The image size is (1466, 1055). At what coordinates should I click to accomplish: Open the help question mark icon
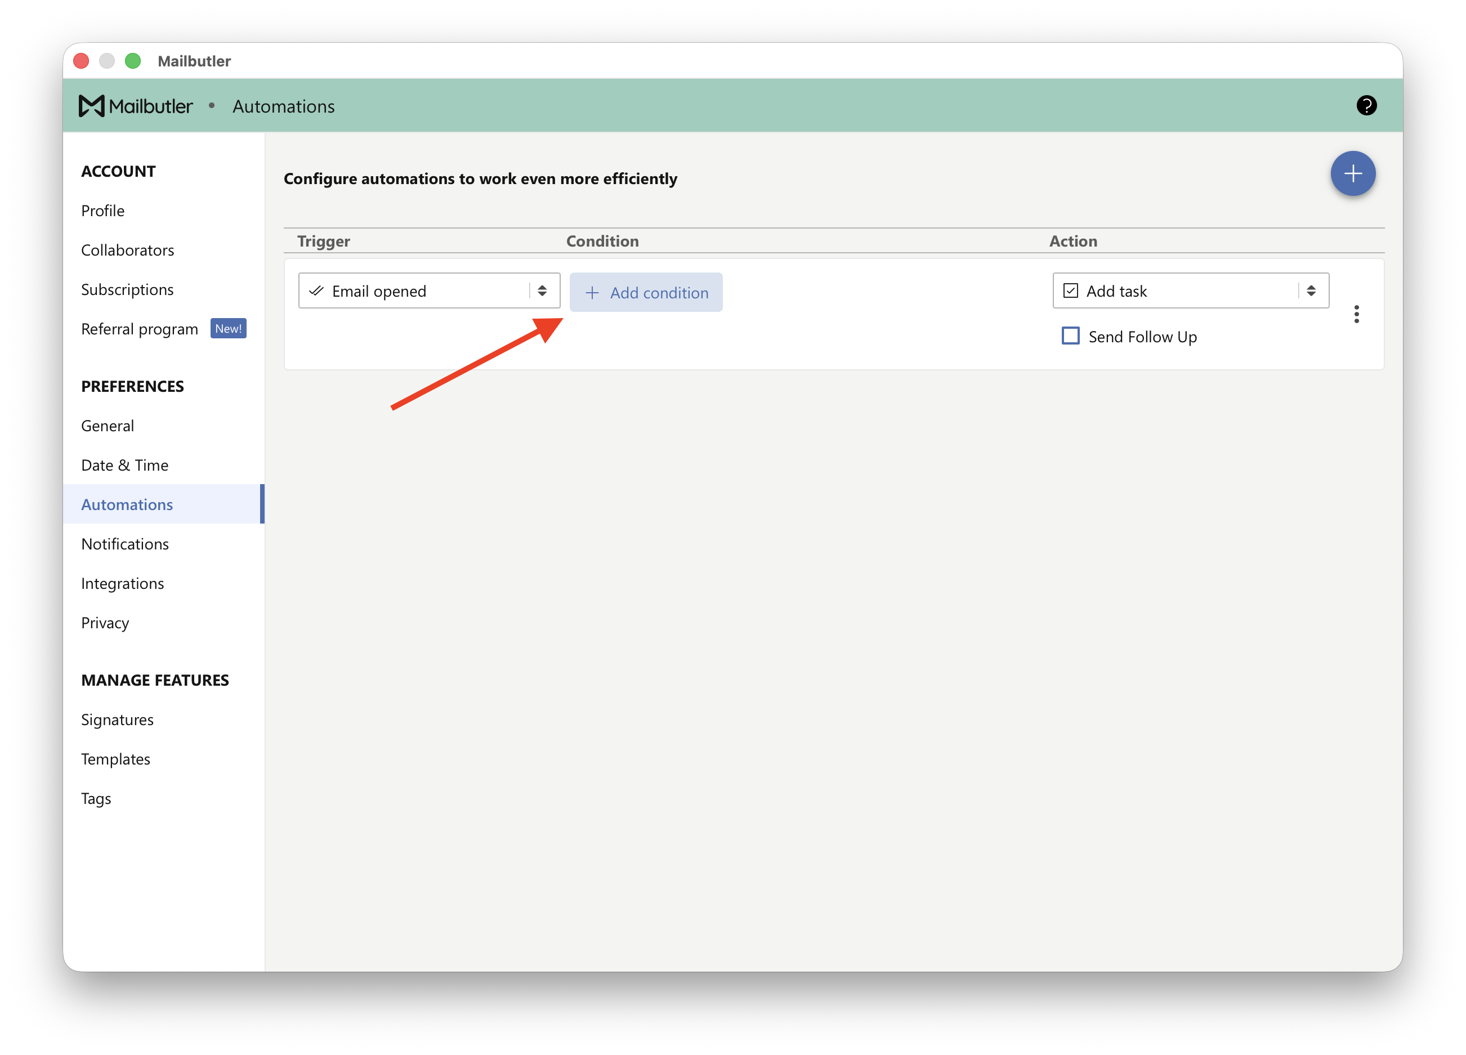[1366, 105]
